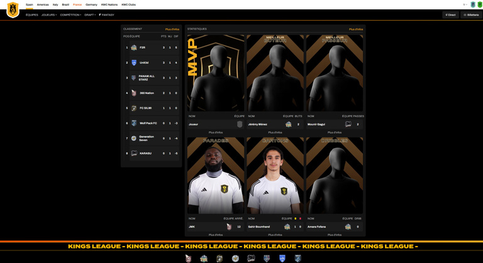The width and height of the screenshot is (483, 263).
Task: Switch to the Spain league tab
Action: (30, 4)
